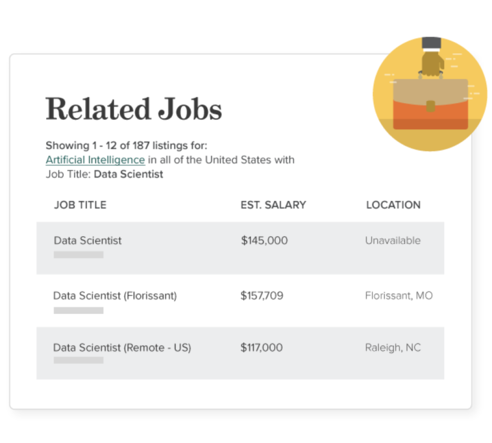Viewport: 492px width, 443px height.
Task: Click gray company placeholder under first Data Scientist
Action: 78,255
